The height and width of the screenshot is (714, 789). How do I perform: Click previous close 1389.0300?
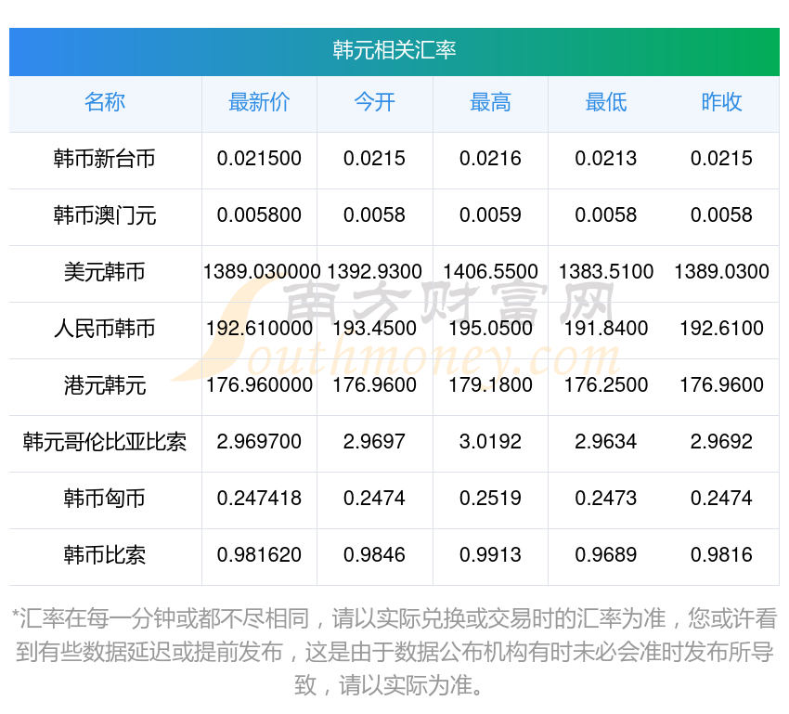click(721, 272)
